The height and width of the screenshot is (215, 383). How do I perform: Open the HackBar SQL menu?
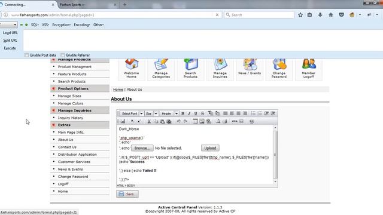[35, 24]
